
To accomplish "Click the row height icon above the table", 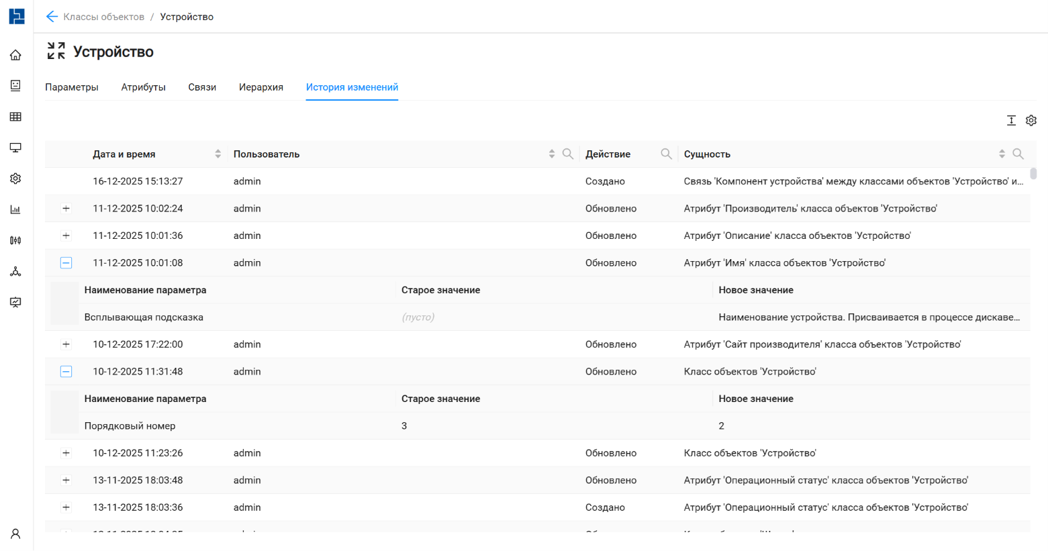I will pos(1011,120).
